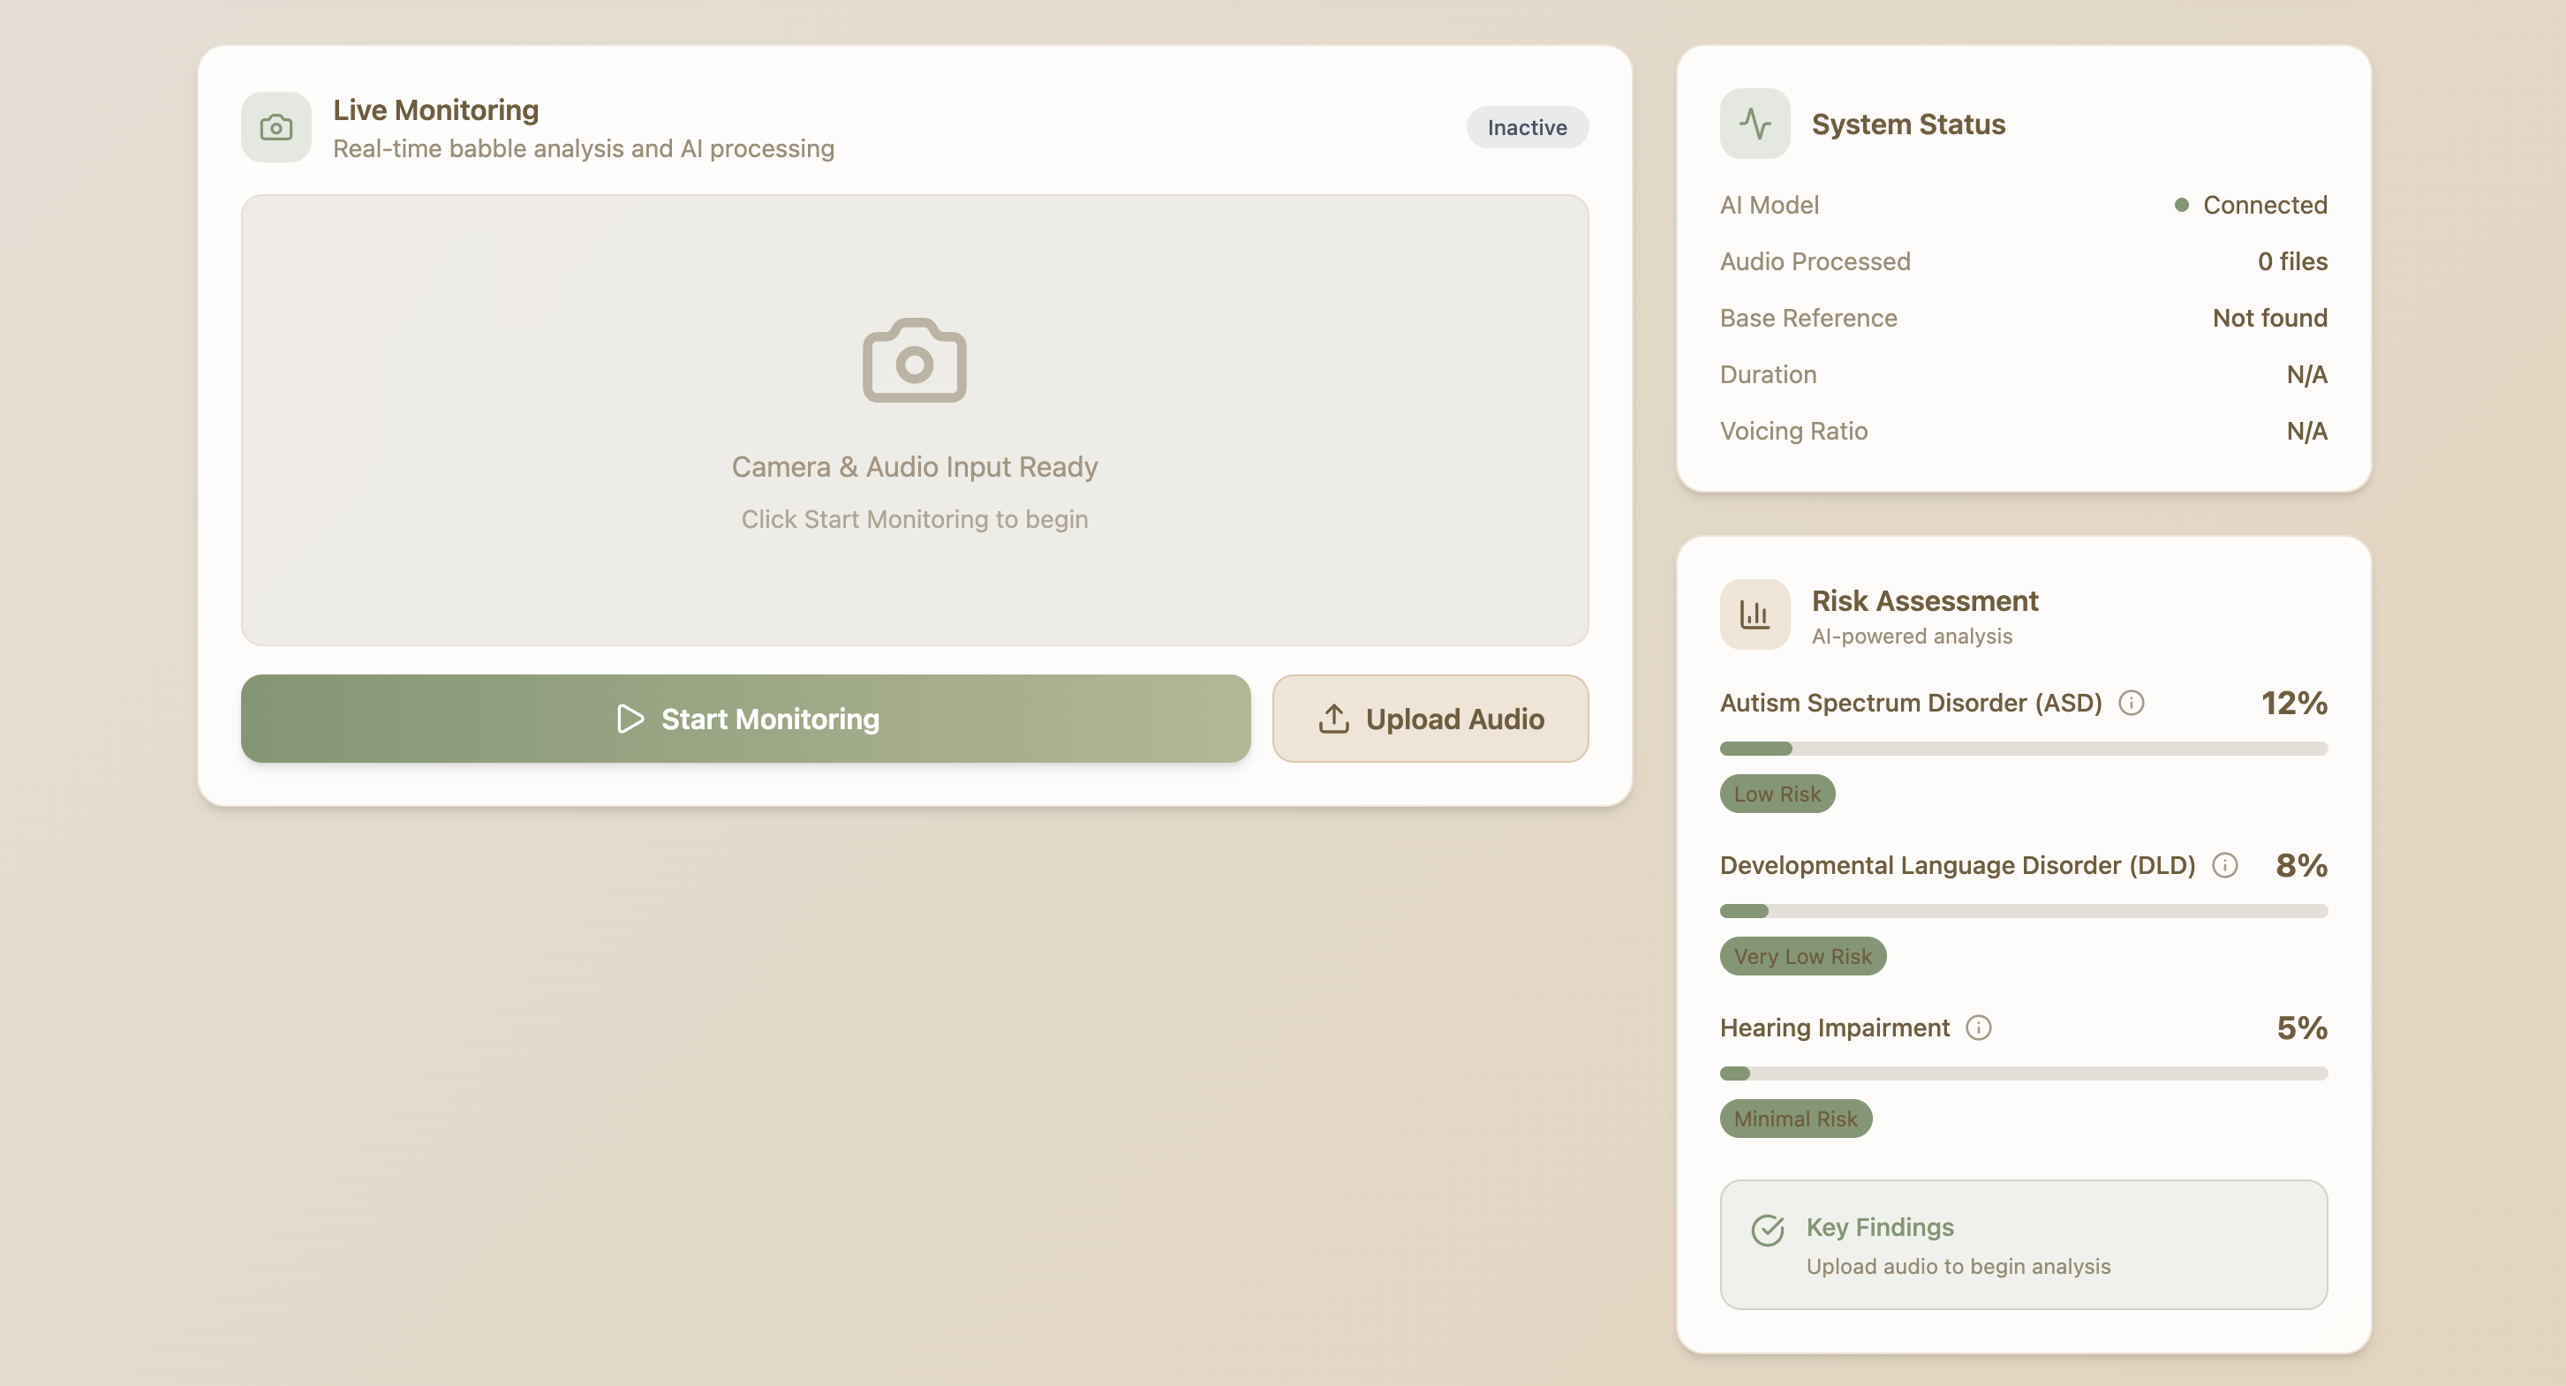Click the Minimal Risk badge
The width and height of the screenshot is (2566, 1386).
(1795, 1119)
